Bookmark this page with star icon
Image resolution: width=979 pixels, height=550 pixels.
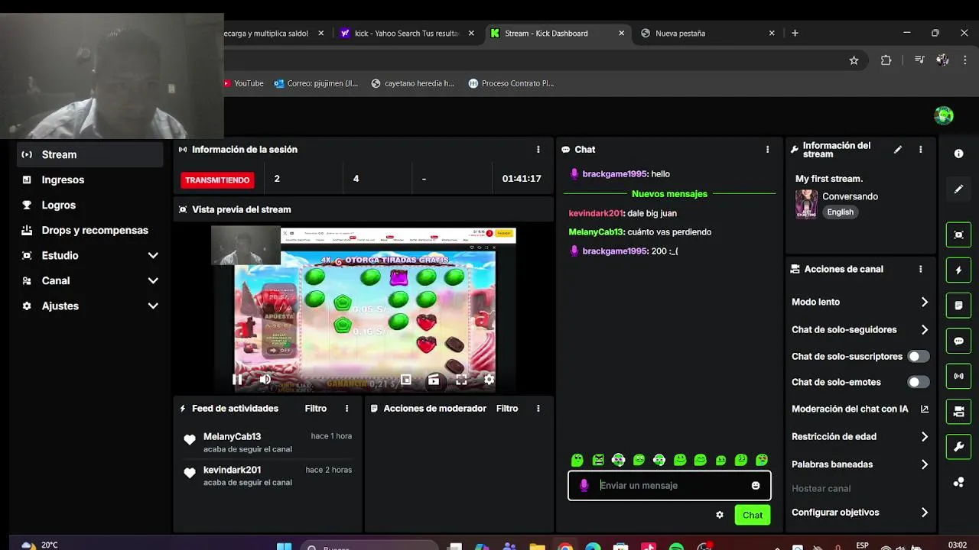tap(854, 60)
